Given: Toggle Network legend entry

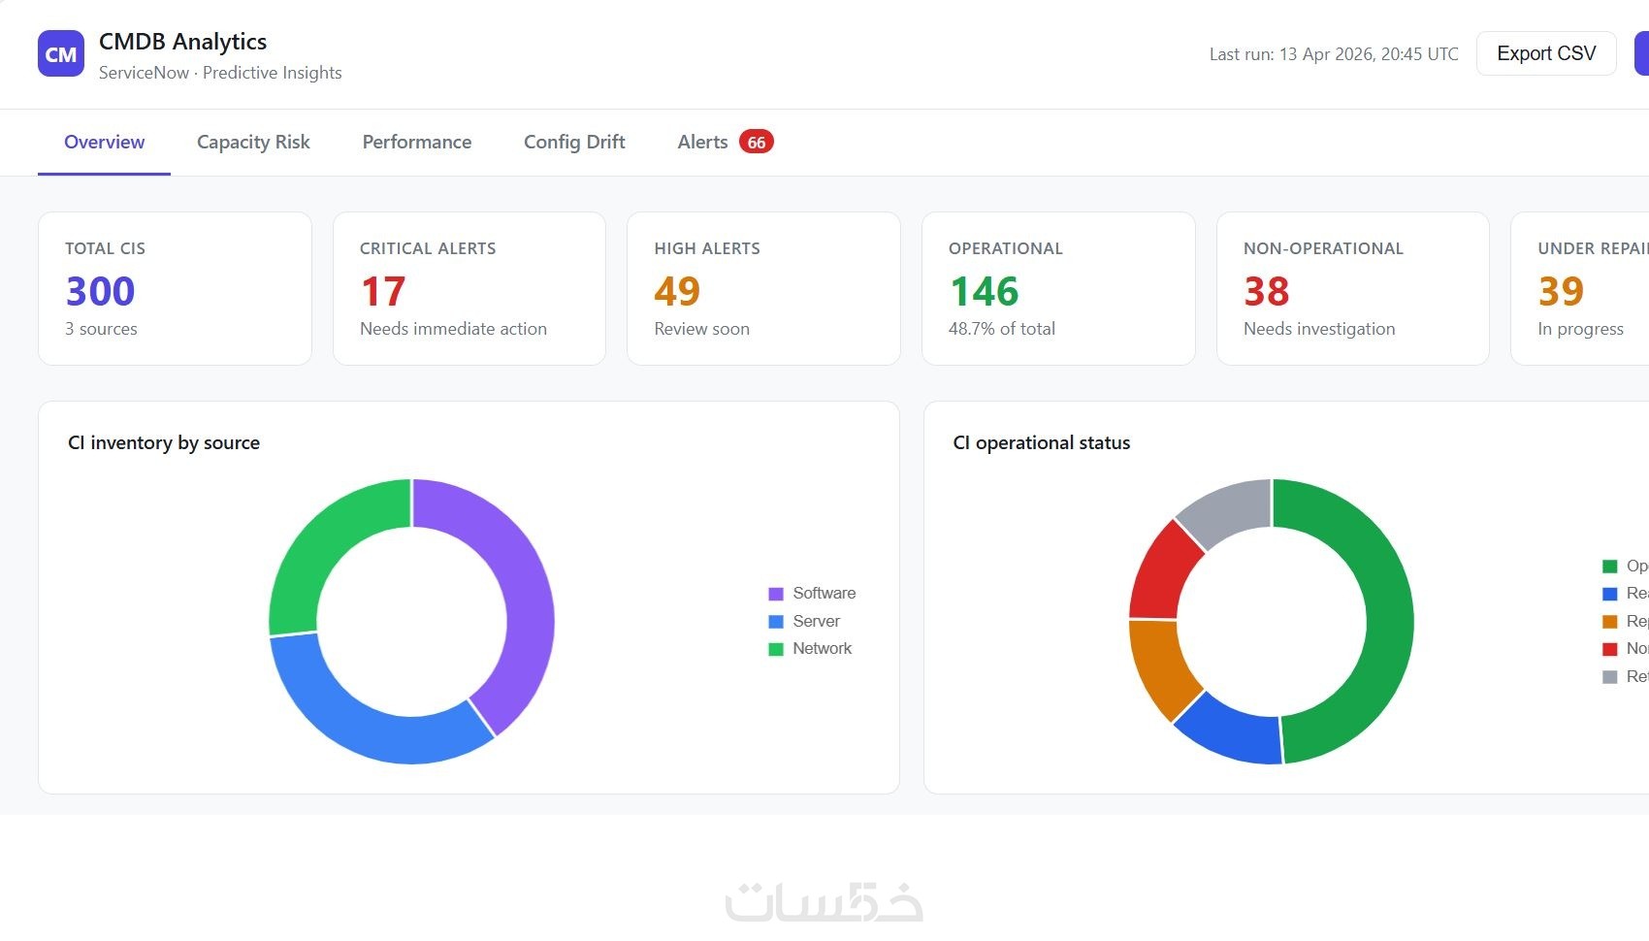Looking at the screenshot, I should coord(810,648).
